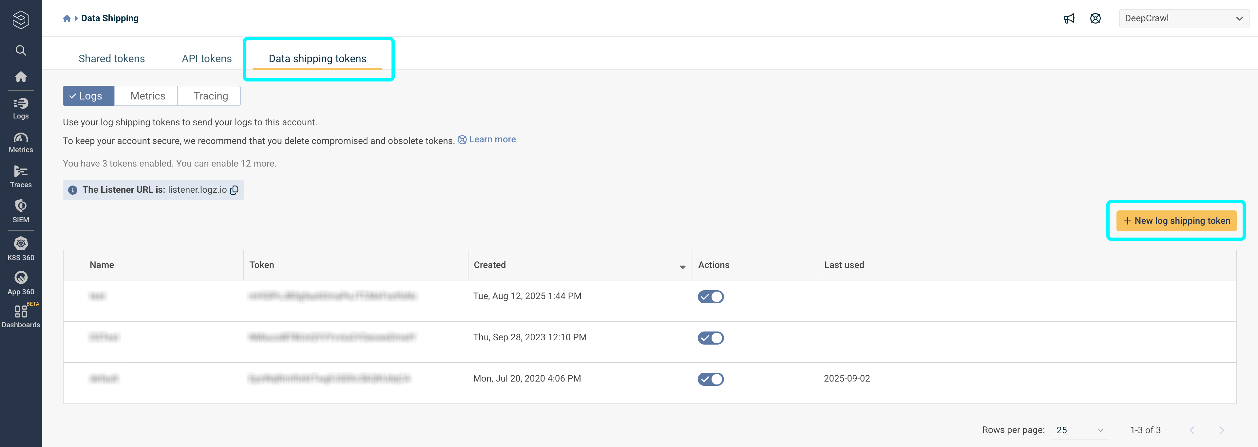Viewport: 1258px width, 447px height.
Task: Open announcements via megaphone icon
Action: [x=1070, y=18]
